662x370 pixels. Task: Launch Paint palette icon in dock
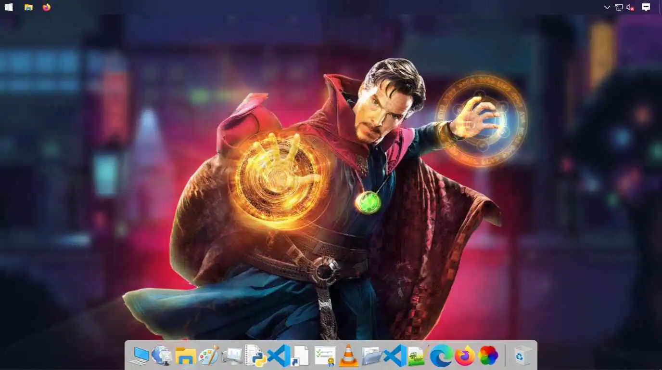[x=209, y=356]
